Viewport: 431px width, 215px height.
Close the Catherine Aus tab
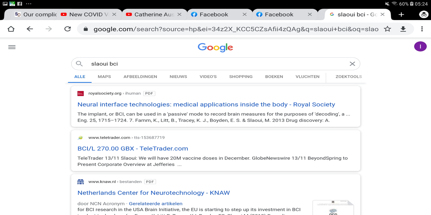click(179, 14)
